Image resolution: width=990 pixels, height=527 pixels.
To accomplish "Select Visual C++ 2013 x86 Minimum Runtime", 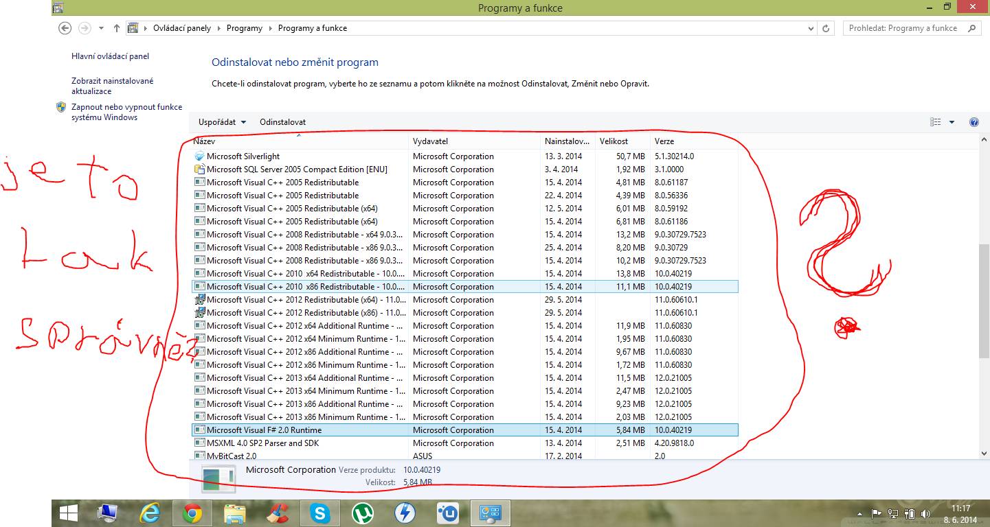I will 465,417.
